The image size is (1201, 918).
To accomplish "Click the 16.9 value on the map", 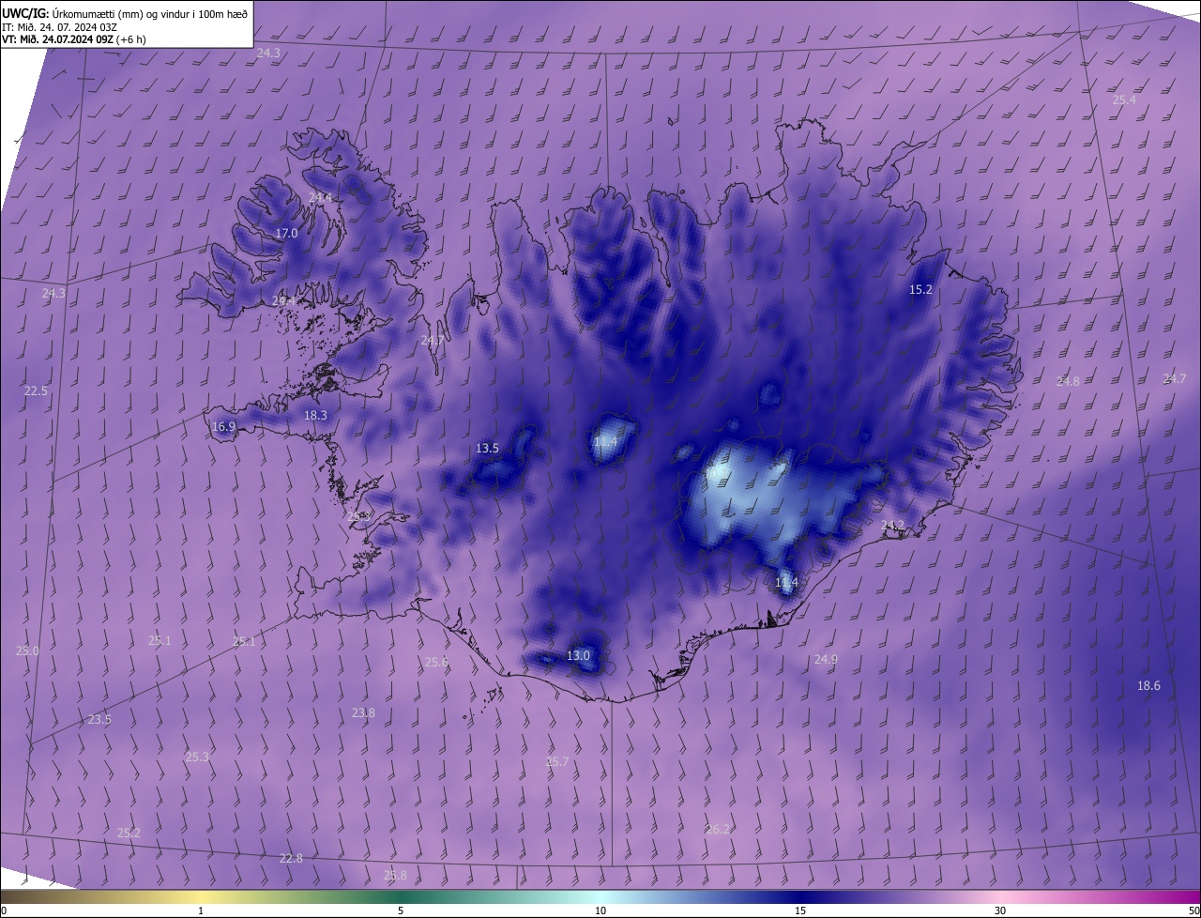I will click(223, 427).
